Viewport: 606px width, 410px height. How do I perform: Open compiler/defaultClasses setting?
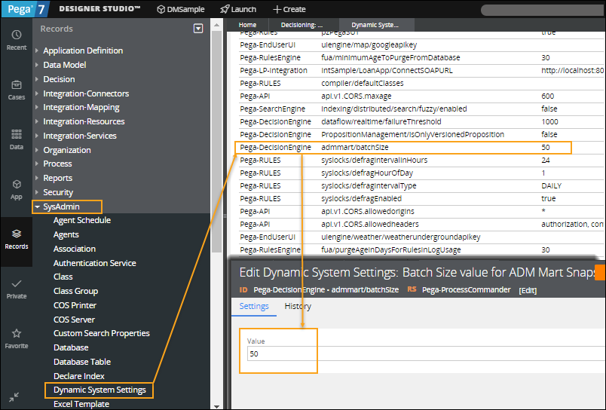tap(363, 83)
